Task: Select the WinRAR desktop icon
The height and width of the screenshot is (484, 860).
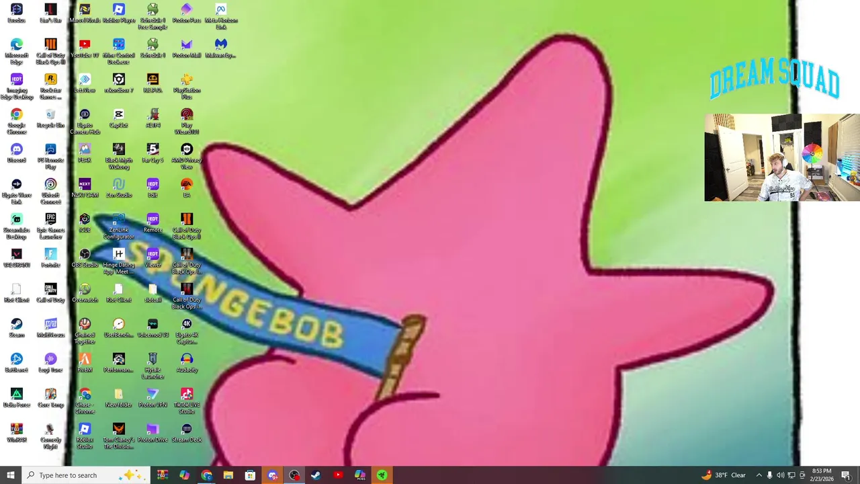Action: coord(17,433)
